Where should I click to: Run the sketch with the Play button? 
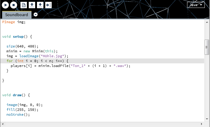click(6, 5)
